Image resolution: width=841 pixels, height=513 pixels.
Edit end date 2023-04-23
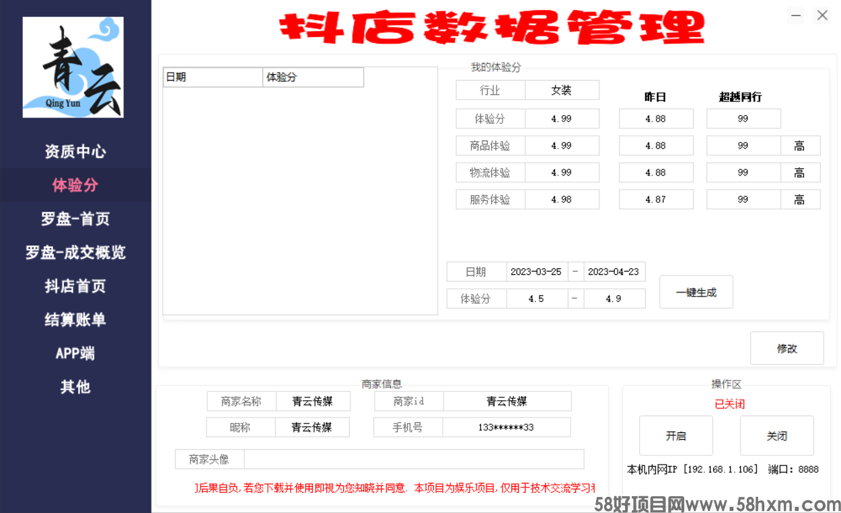tap(614, 272)
